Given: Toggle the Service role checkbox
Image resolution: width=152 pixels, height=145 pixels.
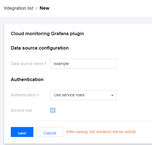Looking at the screenshot, I should pyautogui.click(x=53, y=110).
